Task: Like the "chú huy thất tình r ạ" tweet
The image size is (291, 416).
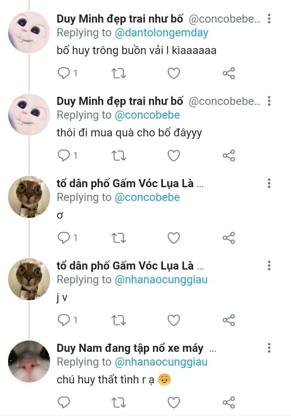Action: pos(174,402)
